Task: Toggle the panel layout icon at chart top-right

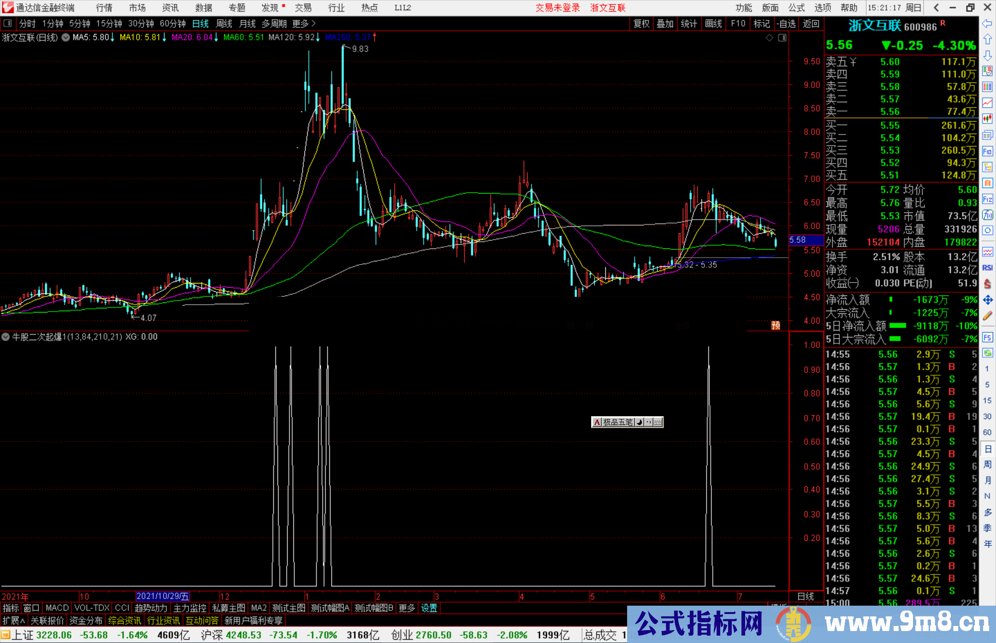Action: (x=782, y=38)
